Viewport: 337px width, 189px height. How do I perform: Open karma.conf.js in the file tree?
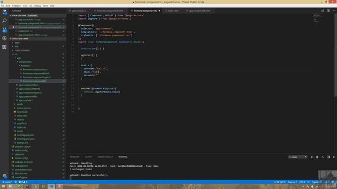(21, 159)
